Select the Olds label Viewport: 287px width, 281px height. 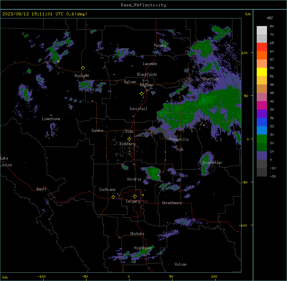pyautogui.click(x=129, y=131)
